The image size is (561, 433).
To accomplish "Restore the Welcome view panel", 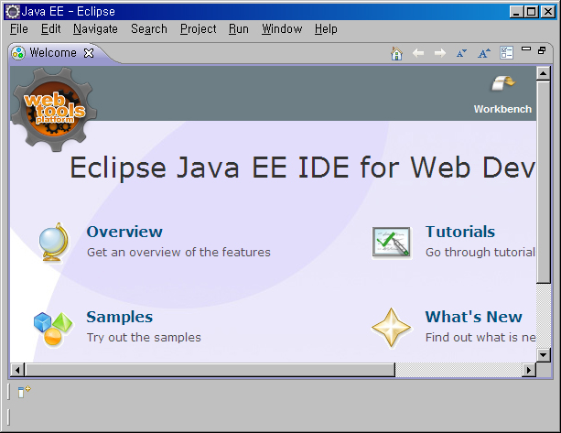I will 542,50.
